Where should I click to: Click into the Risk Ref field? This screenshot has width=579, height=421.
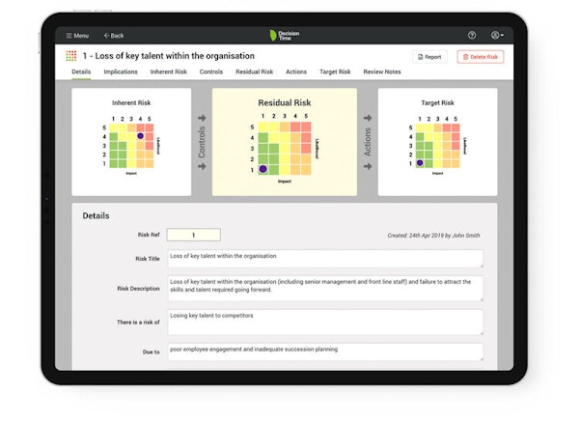pyautogui.click(x=193, y=235)
